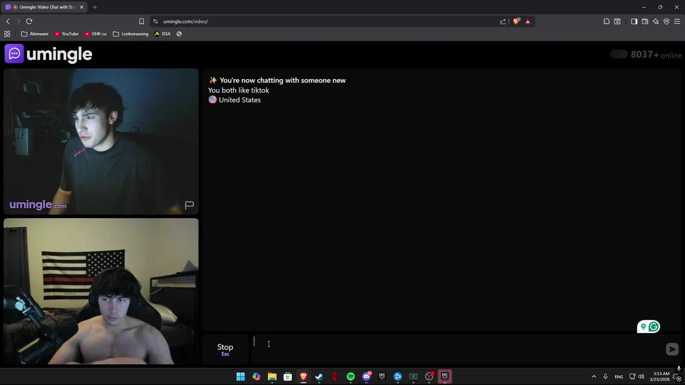
Task: Click the green Grammarly icon
Action: click(654, 327)
